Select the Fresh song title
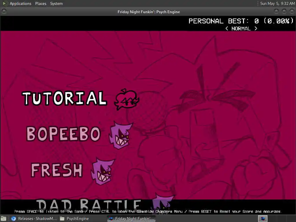This screenshot has width=296, height=222. tap(57, 170)
